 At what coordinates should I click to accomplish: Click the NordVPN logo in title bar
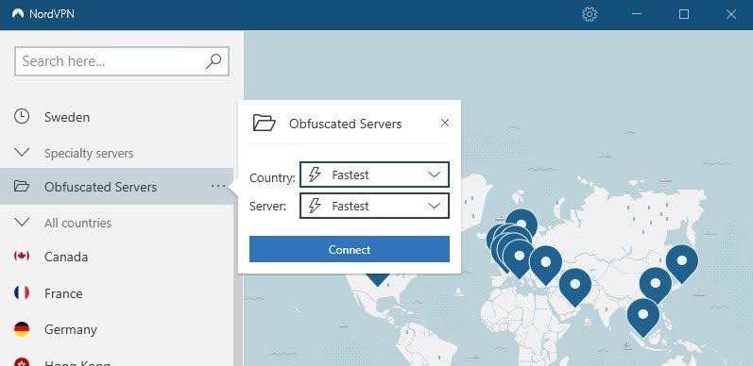[x=18, y=14]
